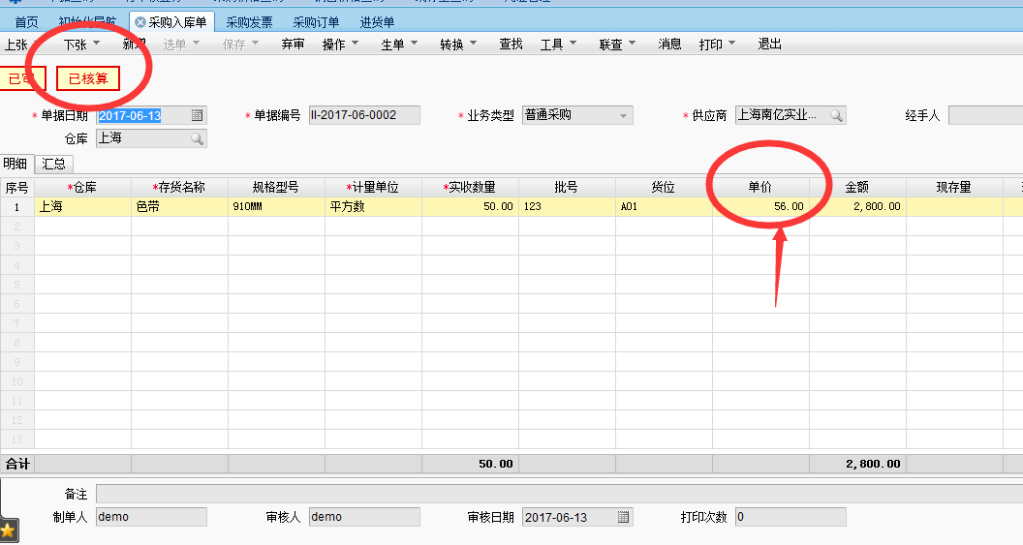The height and width of the screenshot is (545, 1023).
Task: Expand the 联查 toolbar dropdown
Action: click(x=617, y=45)
